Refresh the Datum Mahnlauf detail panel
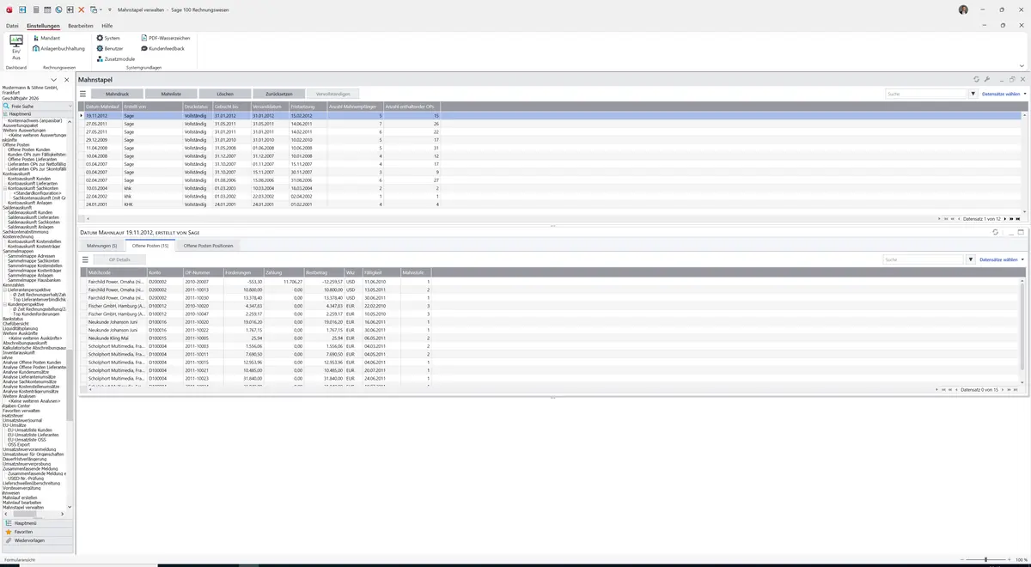 [995, 232]
